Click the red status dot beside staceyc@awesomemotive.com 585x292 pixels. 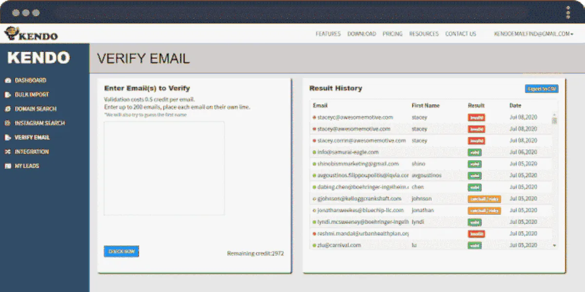pos(314,118)
